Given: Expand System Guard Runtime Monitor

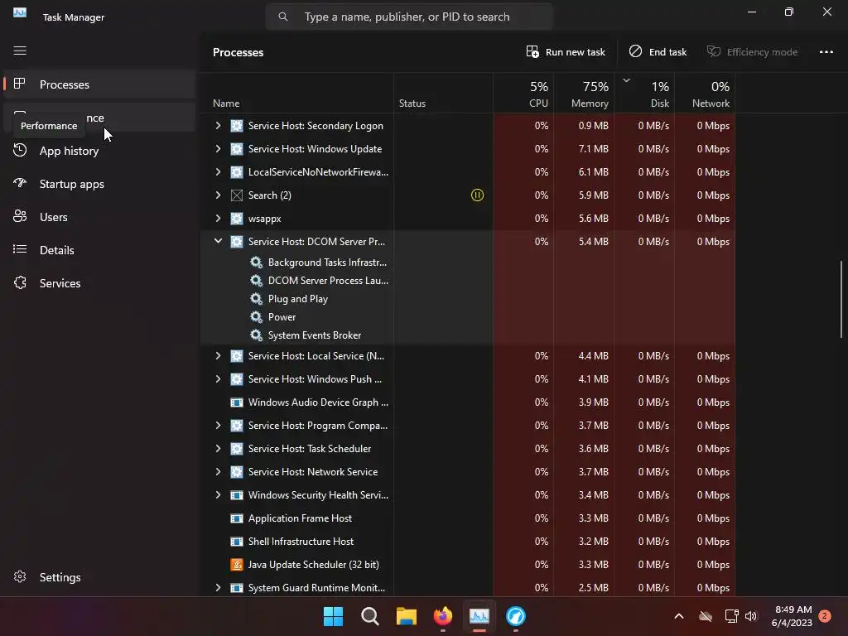Looking at the screenshot, I should [218, 588].
